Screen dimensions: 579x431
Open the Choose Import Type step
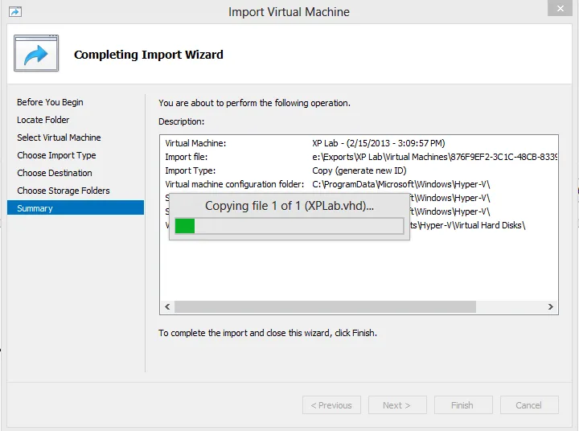click(56, 155)
